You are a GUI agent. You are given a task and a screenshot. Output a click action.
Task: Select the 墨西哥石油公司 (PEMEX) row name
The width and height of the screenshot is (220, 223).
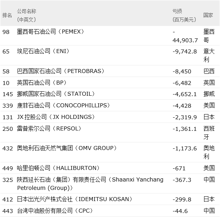tap(51, 32)
